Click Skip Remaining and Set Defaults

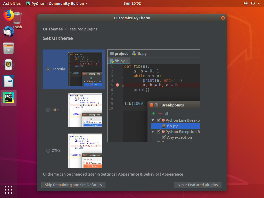click(x=73, y=185)
